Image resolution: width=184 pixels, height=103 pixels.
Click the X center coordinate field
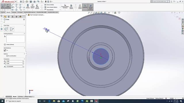(x=14, y=61)
